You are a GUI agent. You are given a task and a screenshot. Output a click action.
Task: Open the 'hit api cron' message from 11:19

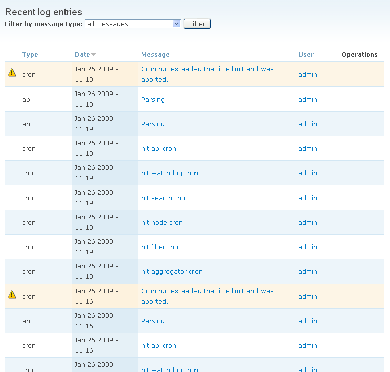[x=159, y=148]
